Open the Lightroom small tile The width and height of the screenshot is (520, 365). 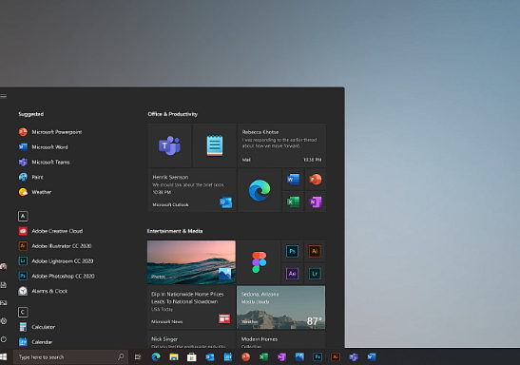[x=315, y=274]
